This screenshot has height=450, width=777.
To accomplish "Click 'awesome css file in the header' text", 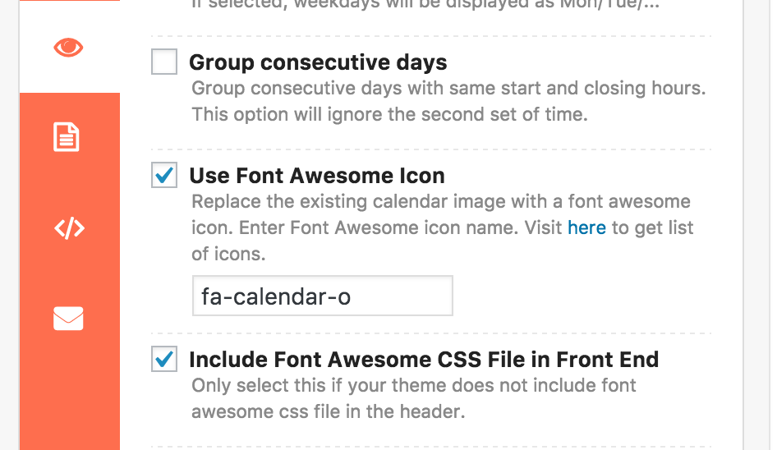I will [x=328, y=412].
